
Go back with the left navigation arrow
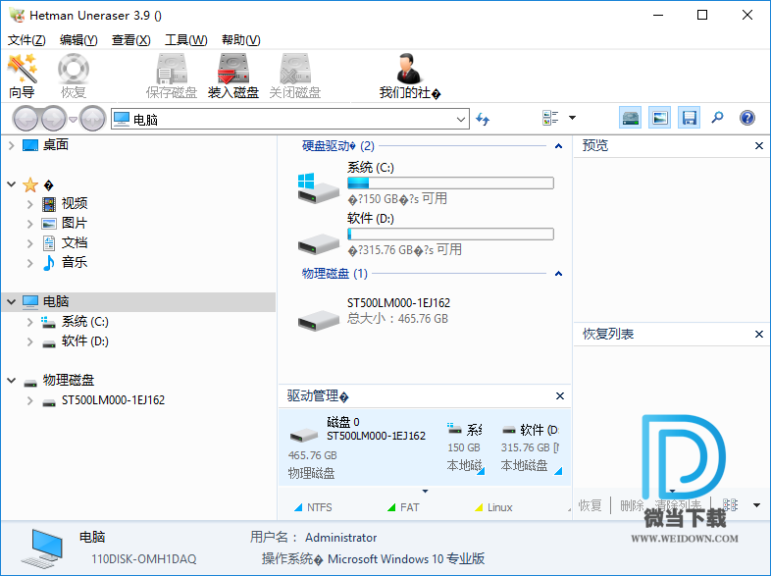[26, 119]
